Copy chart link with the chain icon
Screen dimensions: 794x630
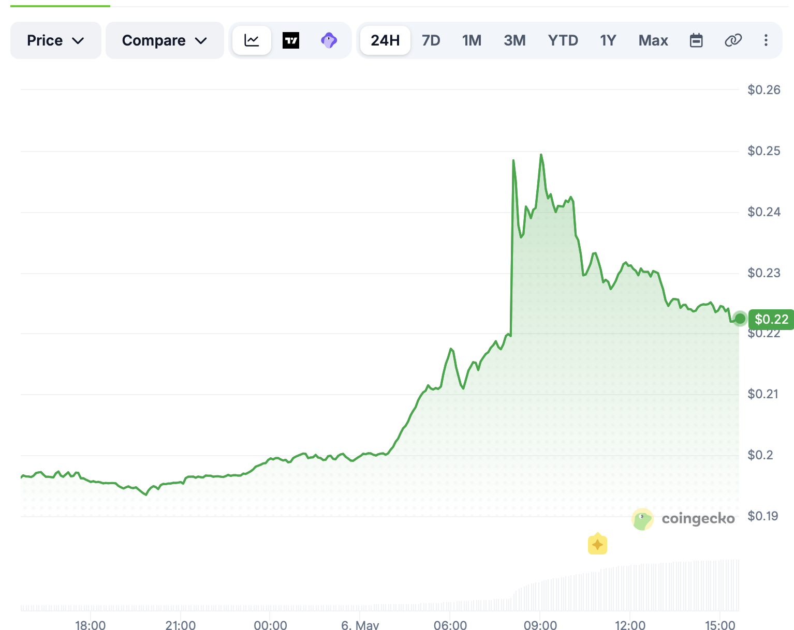click(733, 40)
